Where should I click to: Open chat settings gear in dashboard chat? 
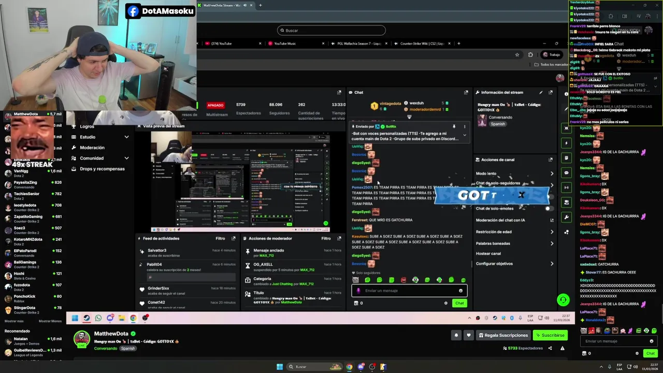point(445,303)
